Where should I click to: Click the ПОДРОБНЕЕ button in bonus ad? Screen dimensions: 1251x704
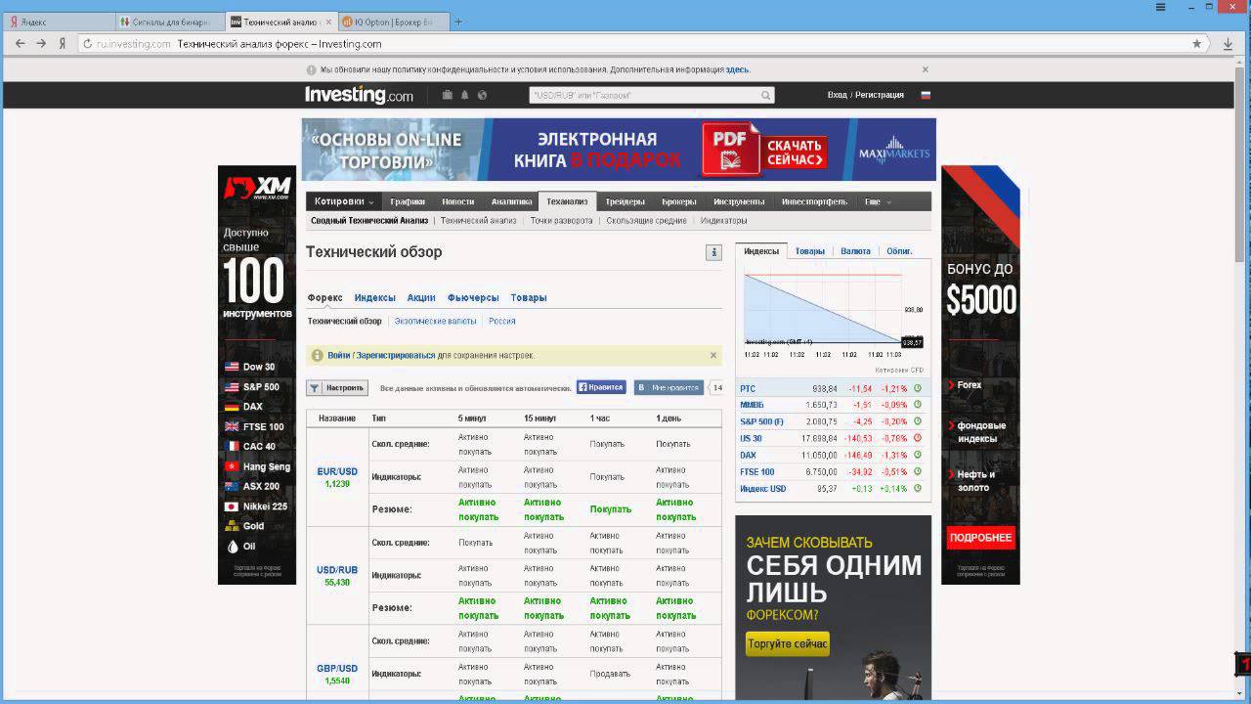981,537
